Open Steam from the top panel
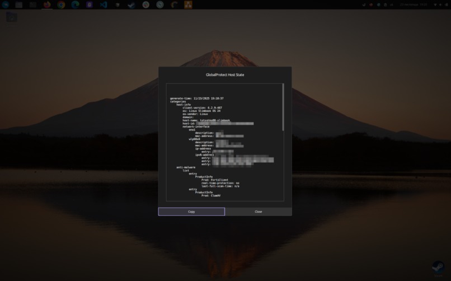Viewport: 451px width, 281px height. [x=131, y=4]
